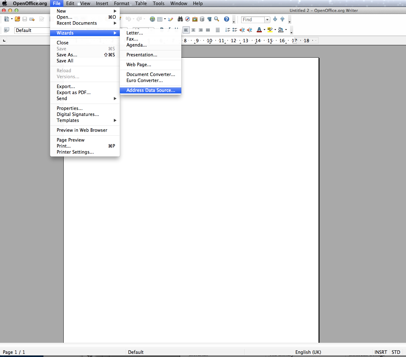
Task: Toggle formatting marks display
Action: pyautogui.click(x=209, y=19)
